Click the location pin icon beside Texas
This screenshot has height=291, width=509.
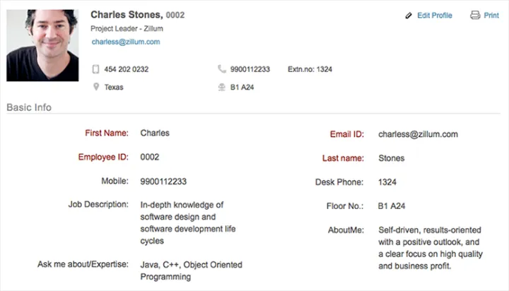[95, 88]
